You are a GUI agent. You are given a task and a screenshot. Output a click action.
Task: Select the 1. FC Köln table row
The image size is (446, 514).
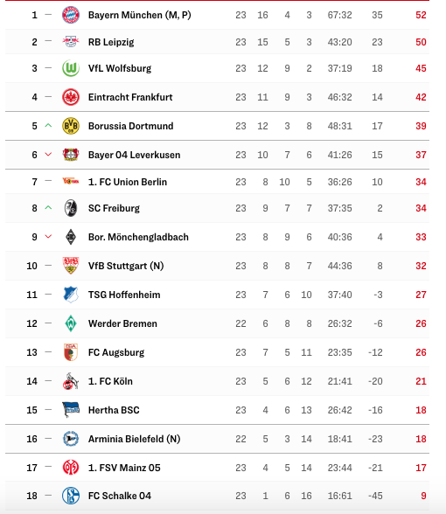pyautogui.click(x=217, y=381)
